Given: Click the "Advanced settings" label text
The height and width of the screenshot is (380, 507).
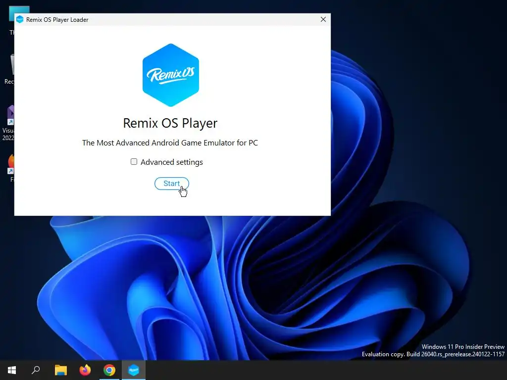Looking at the screenshot, I should (x=172, y=162).
